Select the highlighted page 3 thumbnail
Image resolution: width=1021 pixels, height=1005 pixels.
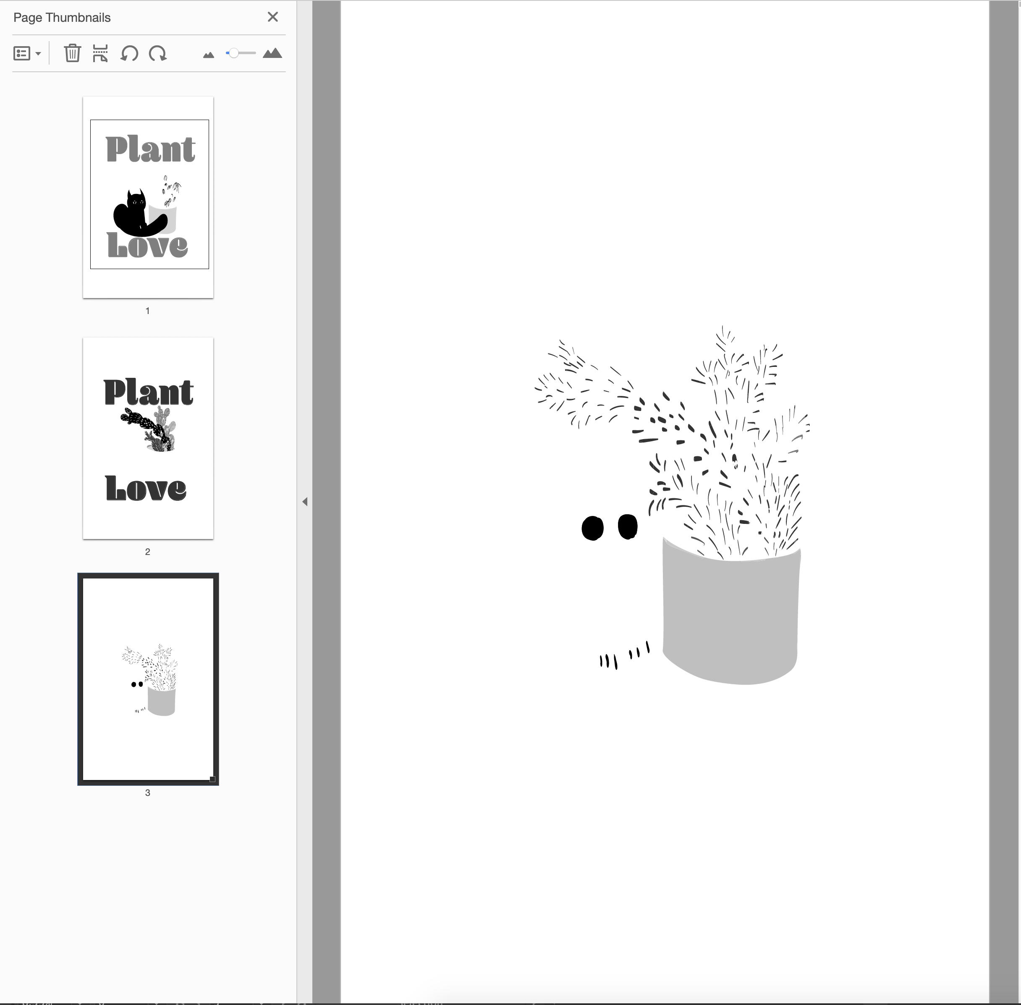point(148,679)
